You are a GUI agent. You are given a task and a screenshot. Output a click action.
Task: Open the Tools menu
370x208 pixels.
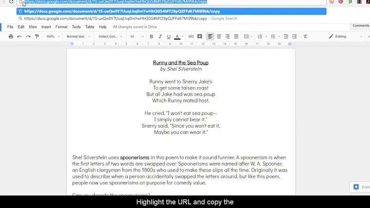76,27
